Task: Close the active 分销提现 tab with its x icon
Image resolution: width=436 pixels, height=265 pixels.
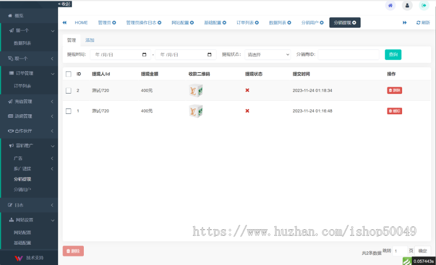Action: (x=354, y=22)
